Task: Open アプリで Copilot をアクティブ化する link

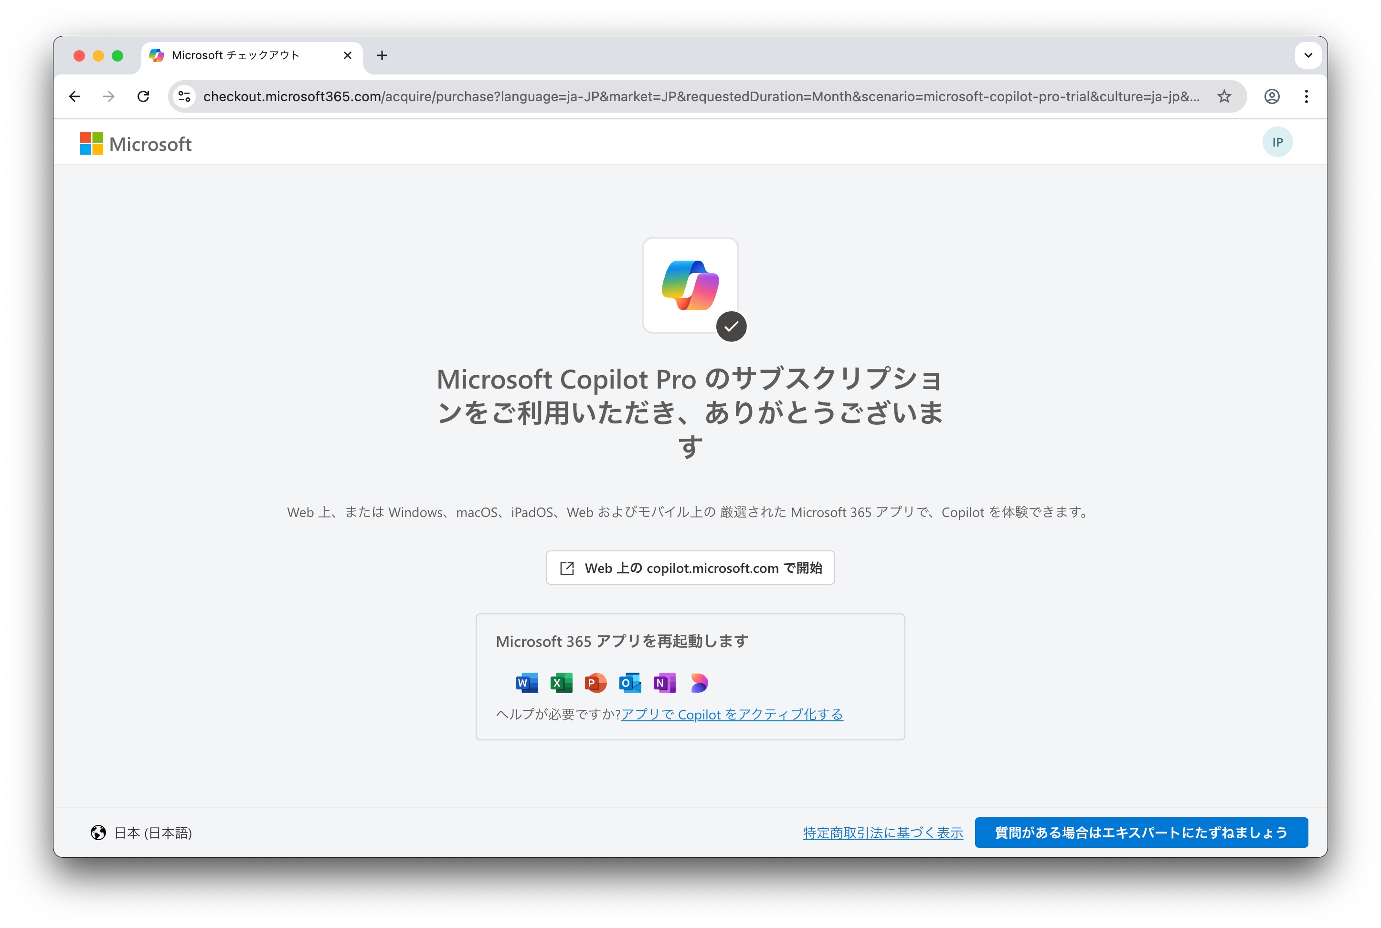Action: 732,714
